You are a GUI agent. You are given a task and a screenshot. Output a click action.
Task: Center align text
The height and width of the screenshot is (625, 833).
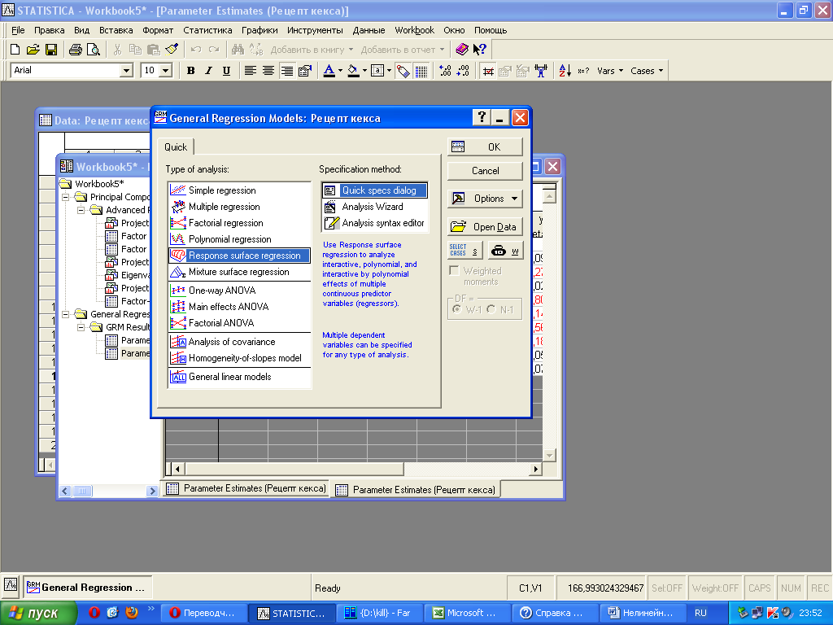click(268, 71)
